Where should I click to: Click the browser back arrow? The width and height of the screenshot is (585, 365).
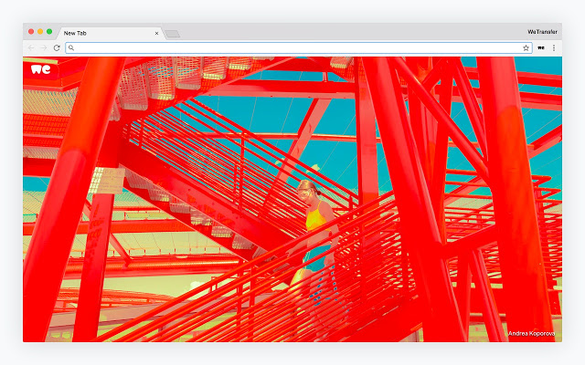pyautogui.click(x=31, y=47)
